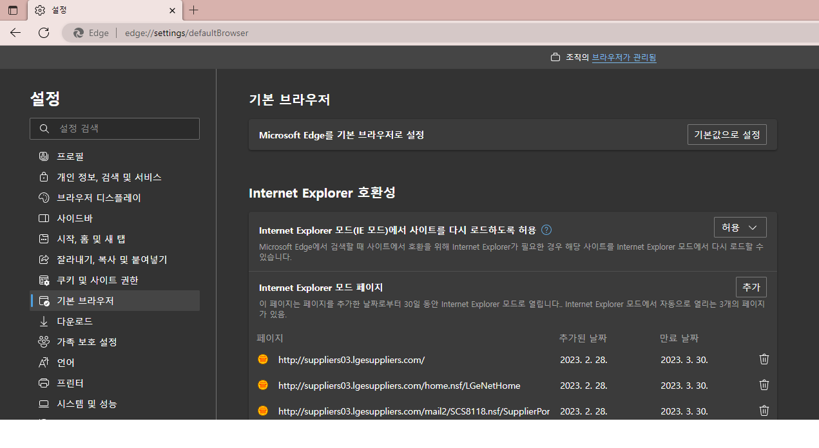Open 브라우저 디스플레이 settings

tap(115, 198)
